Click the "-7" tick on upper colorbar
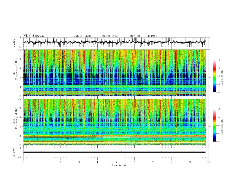235x182 pixels. pyautogui.click(x=219, y=92)
